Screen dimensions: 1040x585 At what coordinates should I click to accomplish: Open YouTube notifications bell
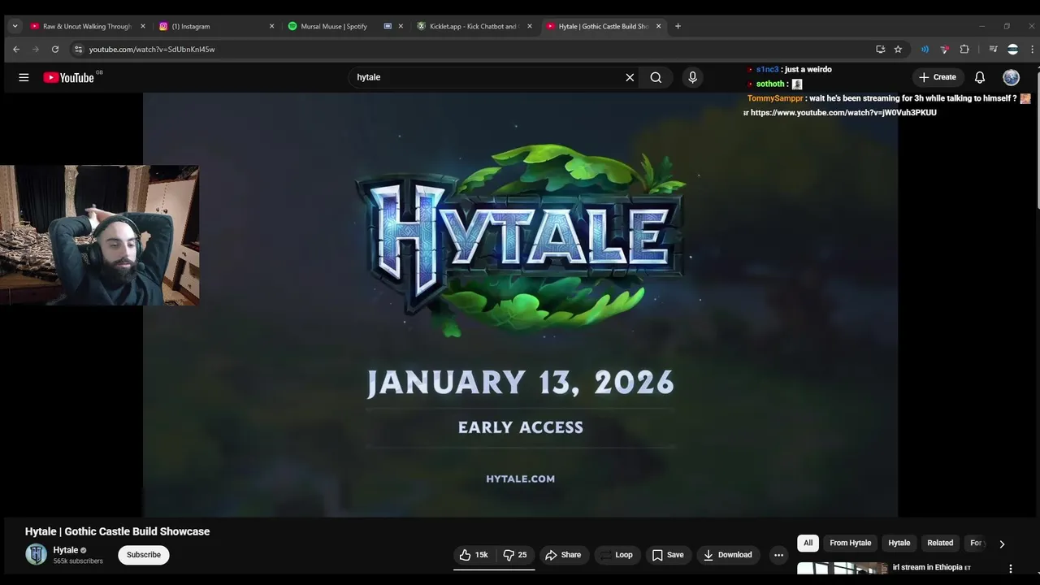coord(980,77)
